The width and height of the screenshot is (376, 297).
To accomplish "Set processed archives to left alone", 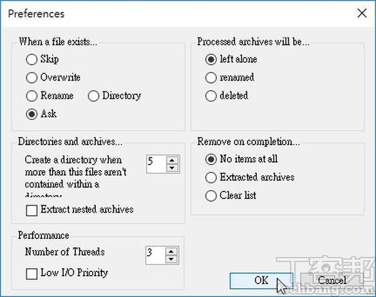I will pyautogui.click(x=211, y=60).
